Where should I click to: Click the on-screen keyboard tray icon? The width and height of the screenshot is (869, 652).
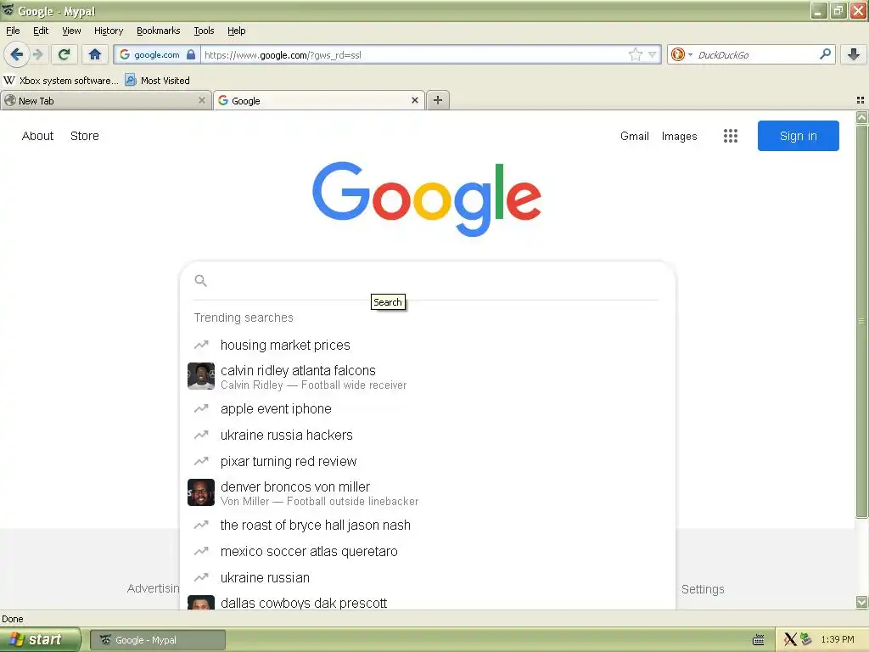[758, 640]
